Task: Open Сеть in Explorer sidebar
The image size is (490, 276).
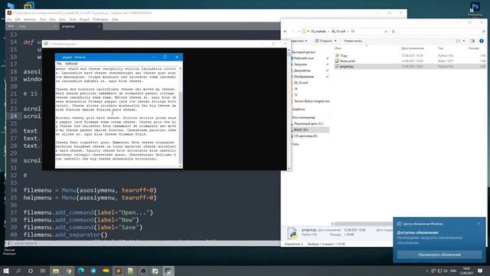Action: (x=296, y=144)
